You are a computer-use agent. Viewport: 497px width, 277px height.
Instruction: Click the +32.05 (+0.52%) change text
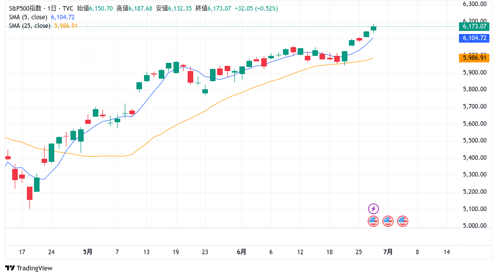[256, 8]
